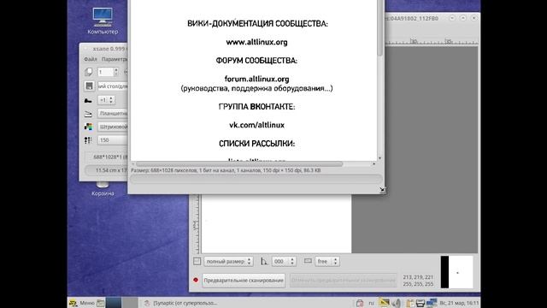The height and width of the screenshot is (308, 547).
Task: Click the color mode palette icon
Action: click(x=89, y=127)
